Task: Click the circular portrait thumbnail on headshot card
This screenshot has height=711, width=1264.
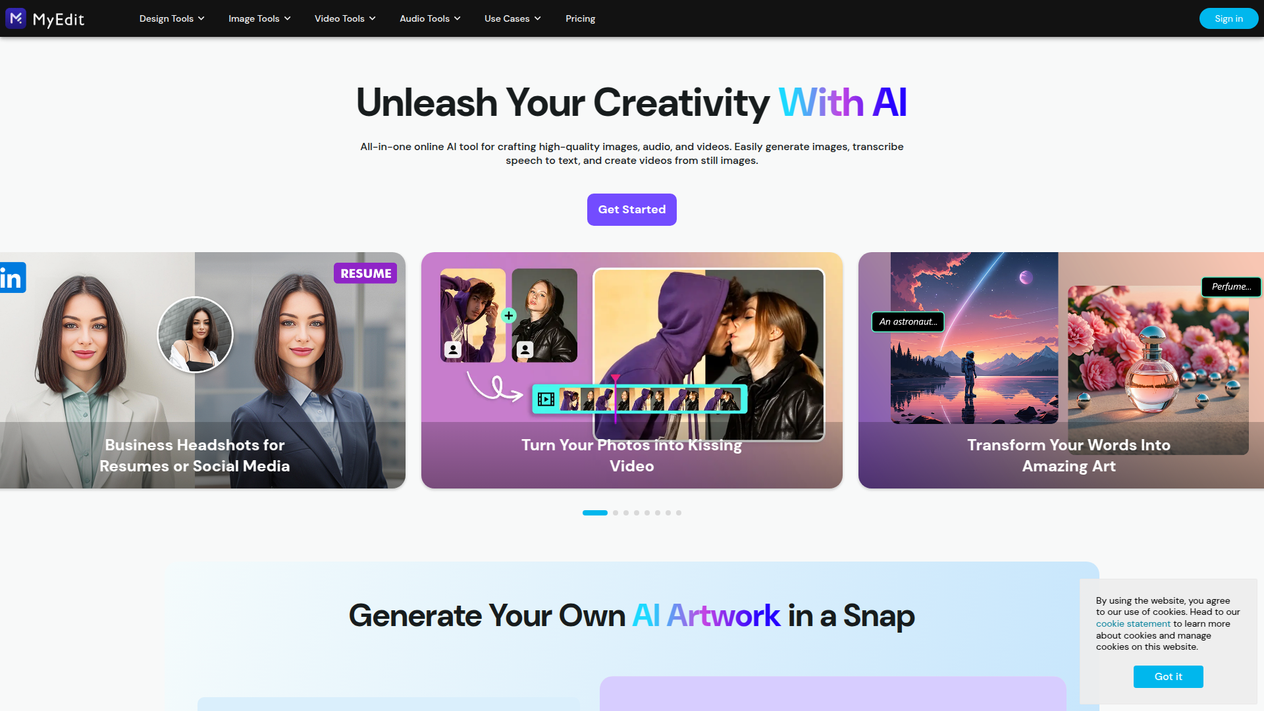Action: pos(195,334)
